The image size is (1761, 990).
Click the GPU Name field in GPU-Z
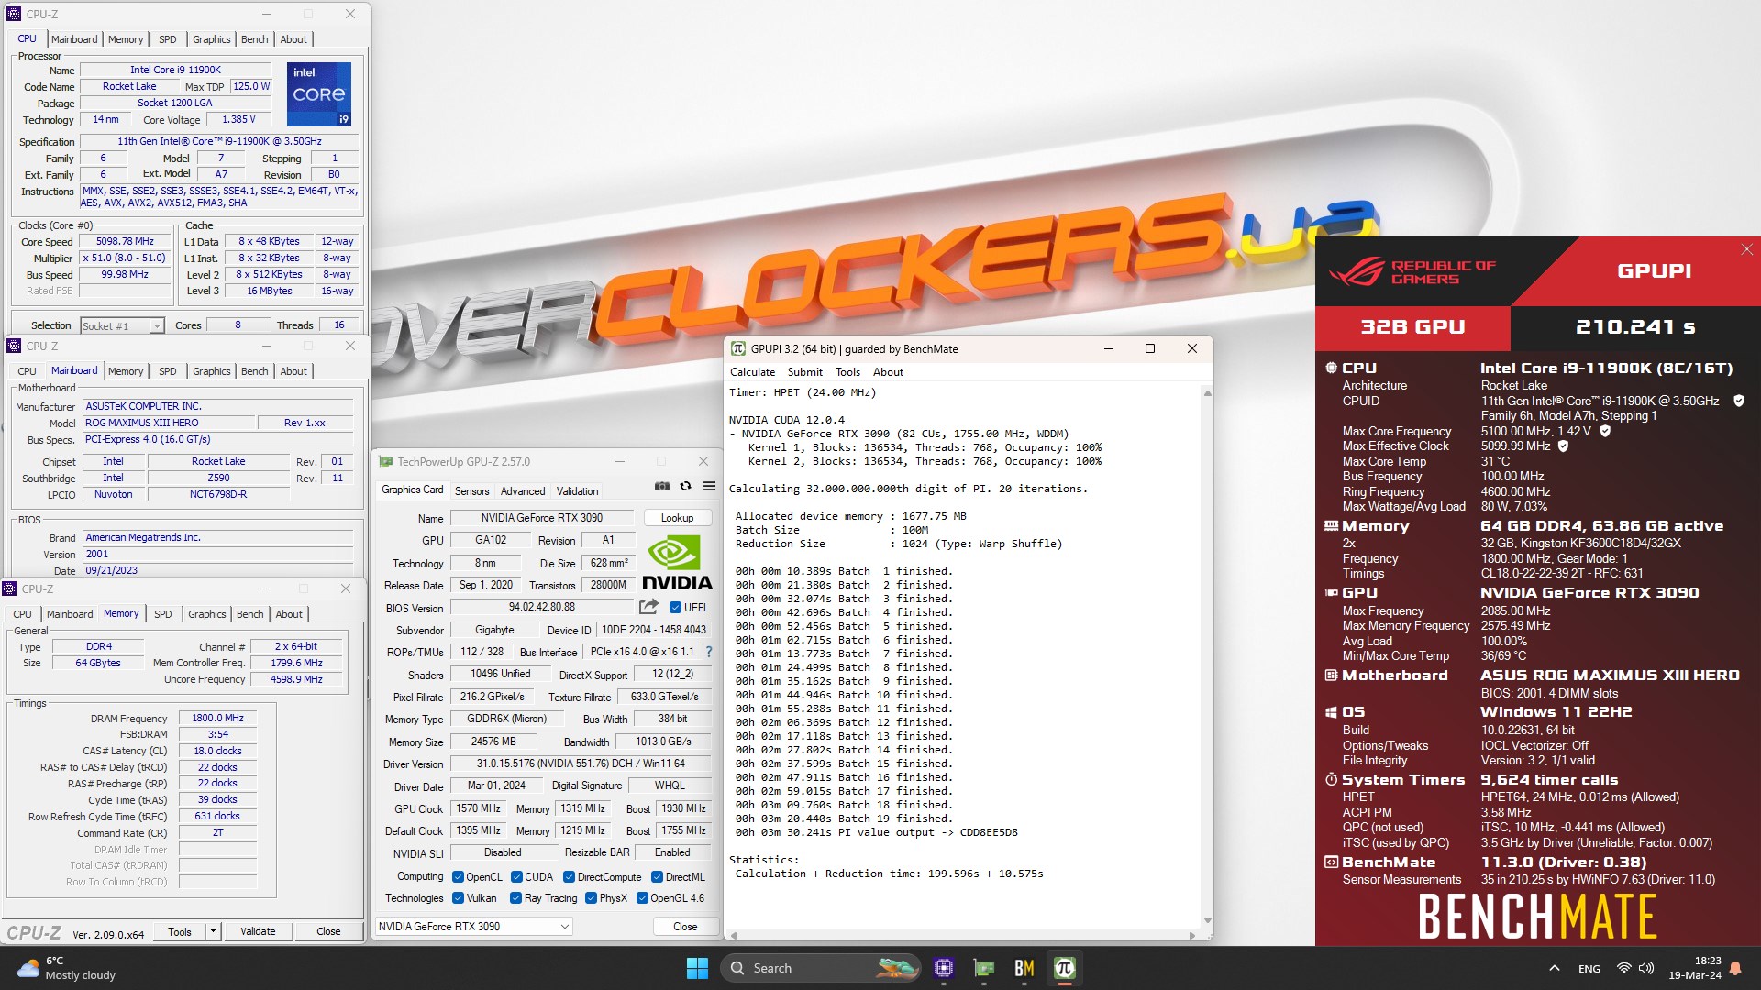coord(541,518)
